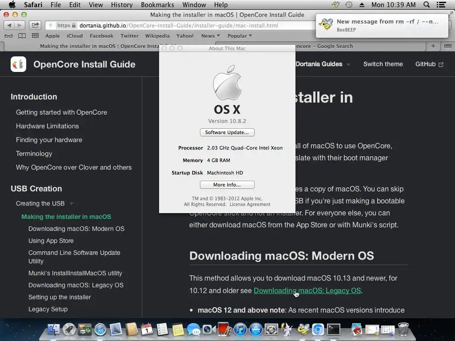
Task: Open Calendar in the Dock
Action: tap(147, 329)
